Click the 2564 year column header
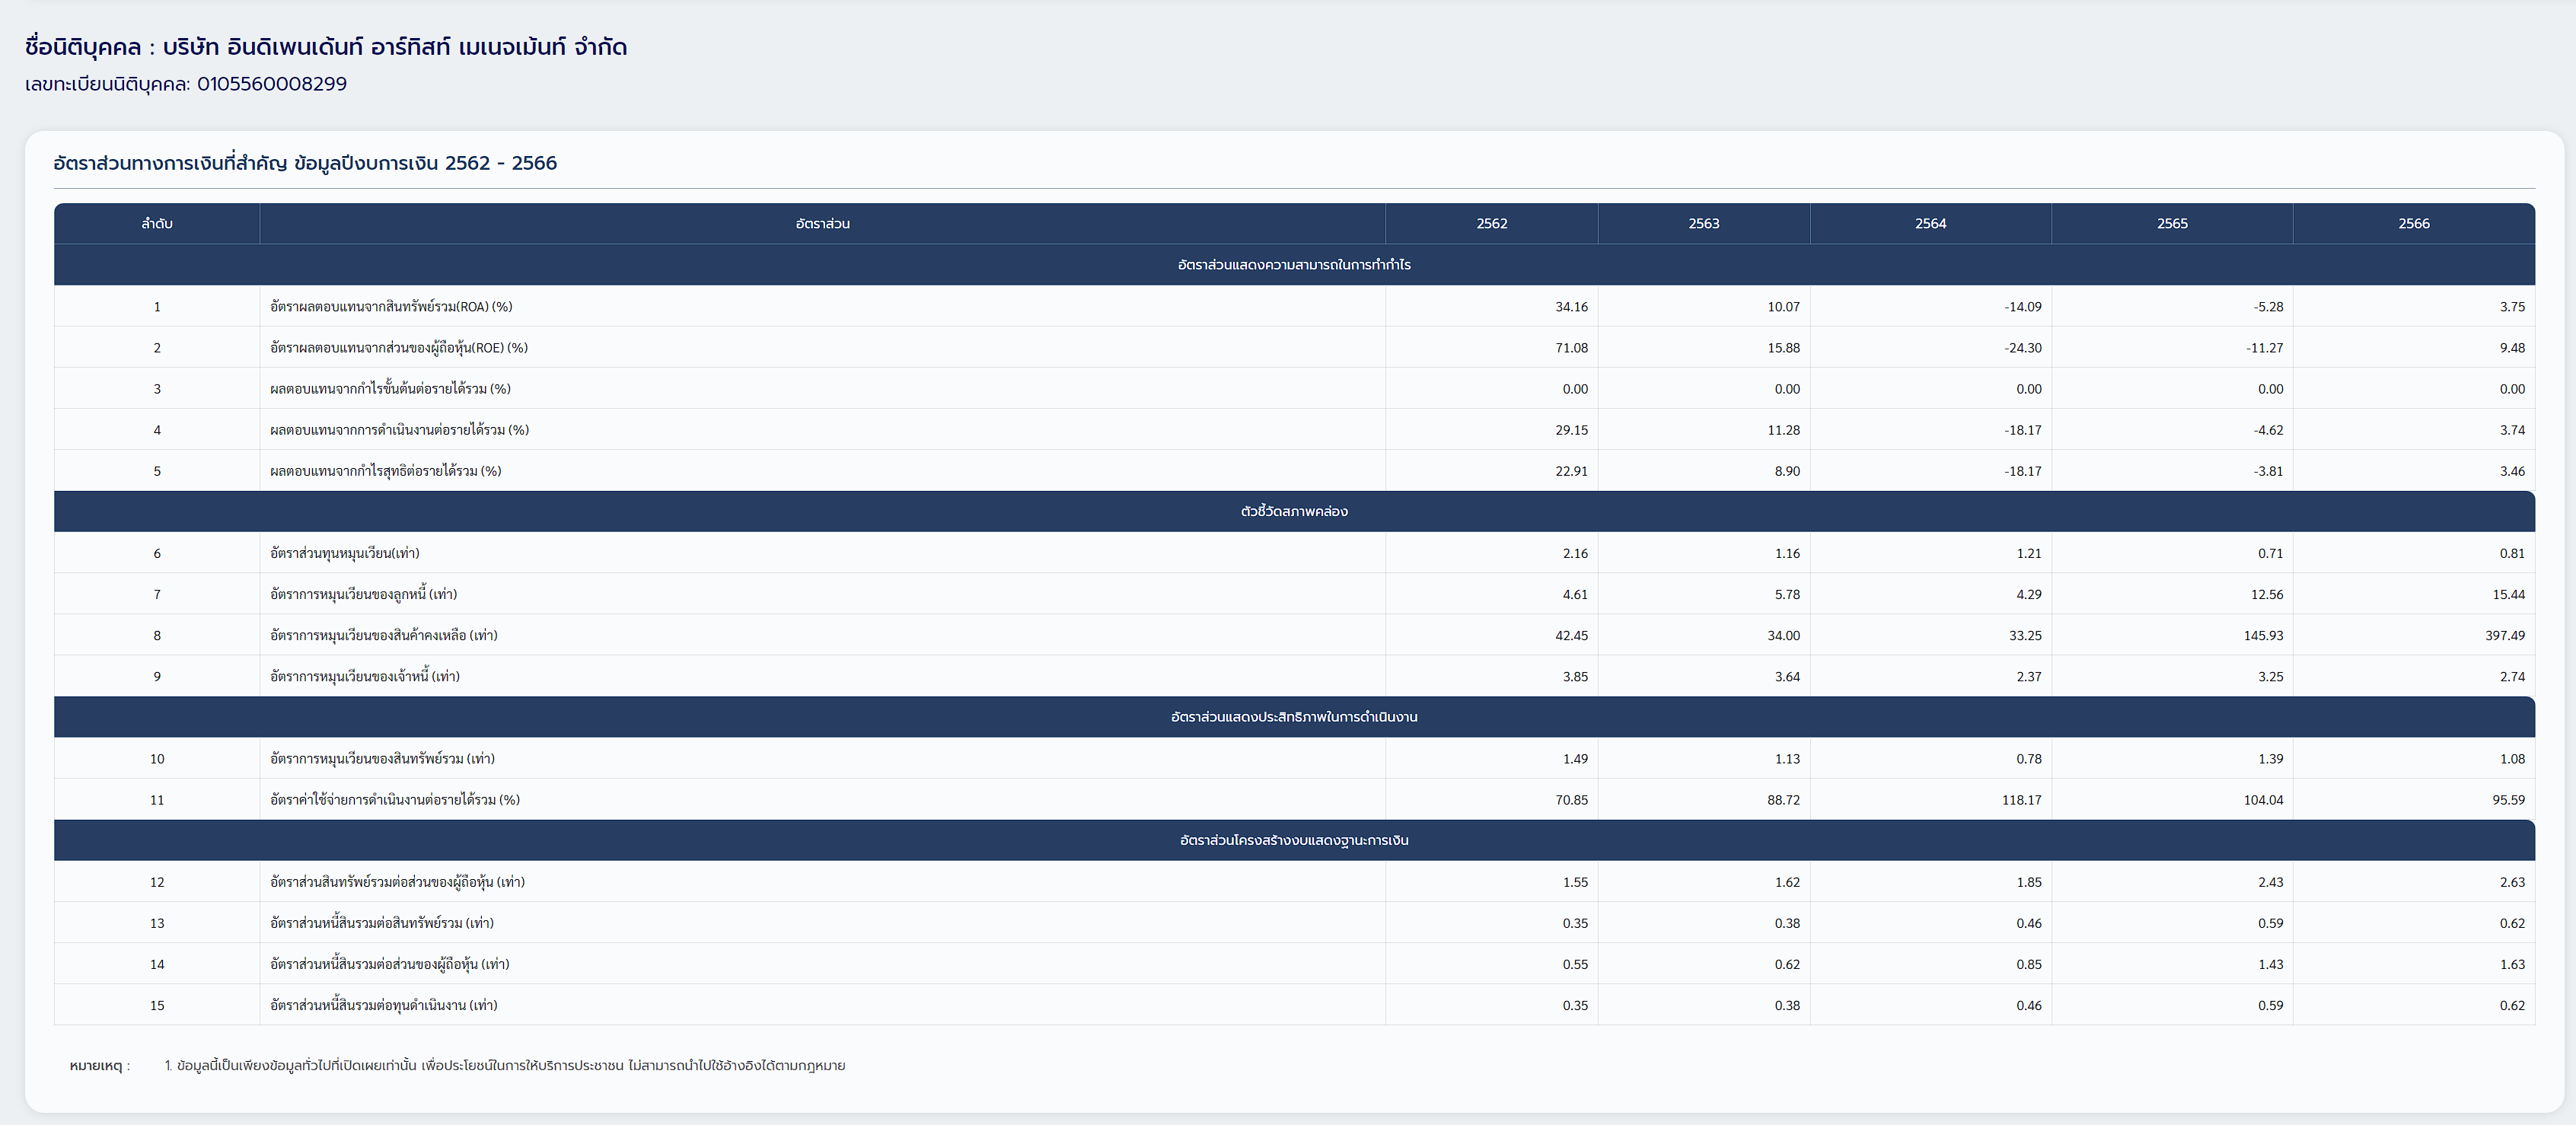The width and height of the screenshot is (2576, 1125). pyautogui.click(x=1930, y=224)
